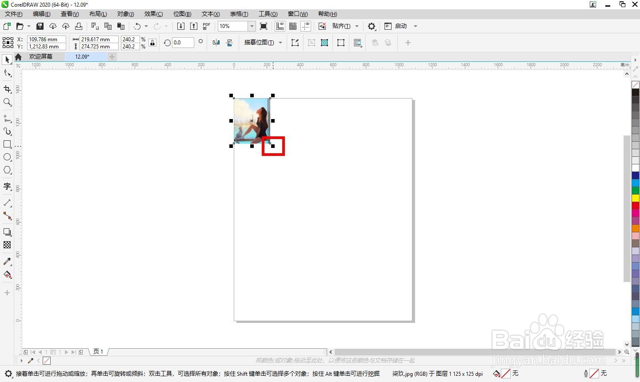Viewport: 640px width, 382px height.
Task: Open the zoom level 10% dropdown
Action: [x=252, y=26]
